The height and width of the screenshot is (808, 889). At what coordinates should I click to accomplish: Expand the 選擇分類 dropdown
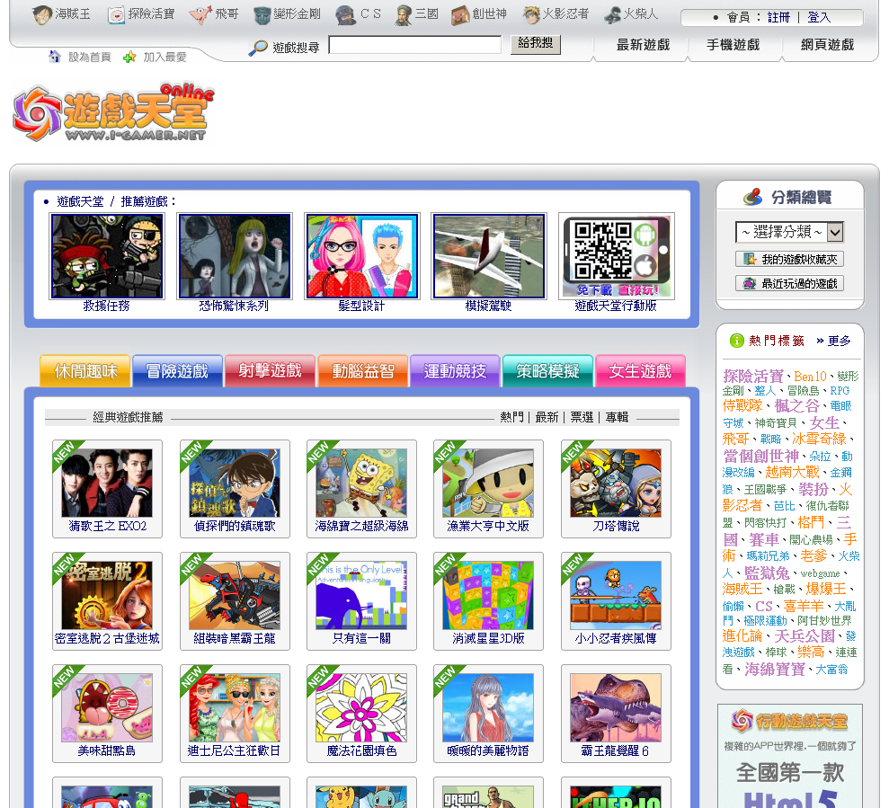point(789,232)
